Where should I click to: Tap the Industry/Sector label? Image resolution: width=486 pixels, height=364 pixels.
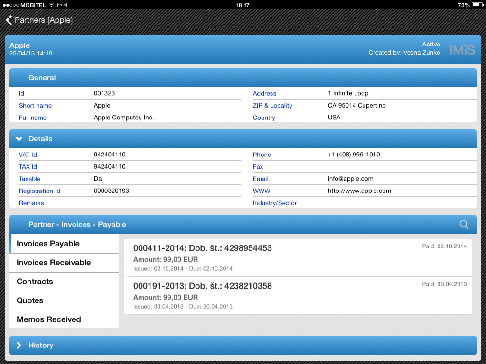coord(275,203)
